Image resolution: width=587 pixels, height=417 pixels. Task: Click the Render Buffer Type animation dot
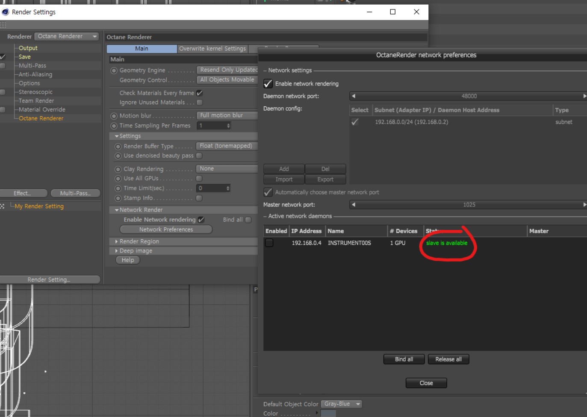coord(118,147)
